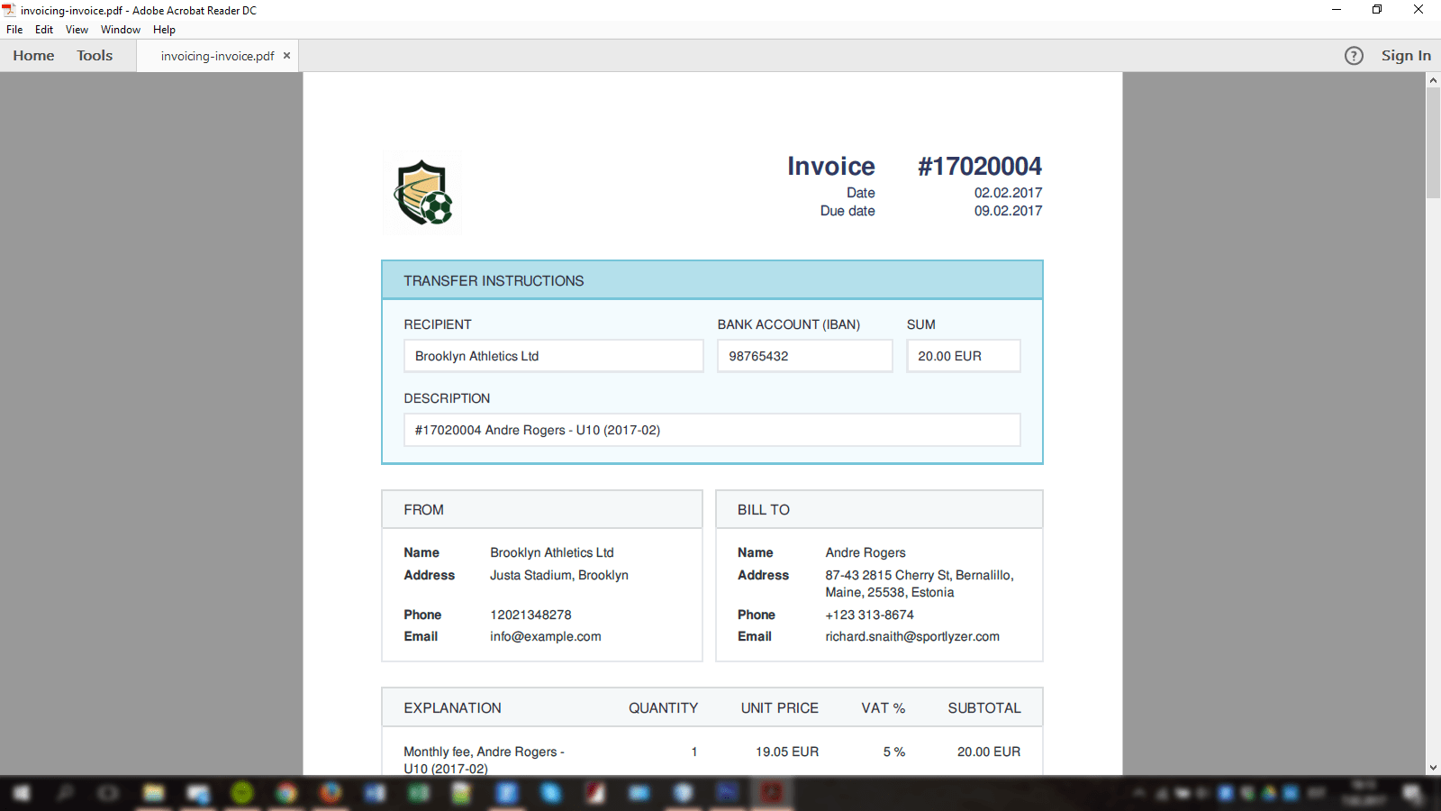The width and height of the screenshot is (1441, 811).
Task: Switch to the Home tab
Action: tap(33, 56)
